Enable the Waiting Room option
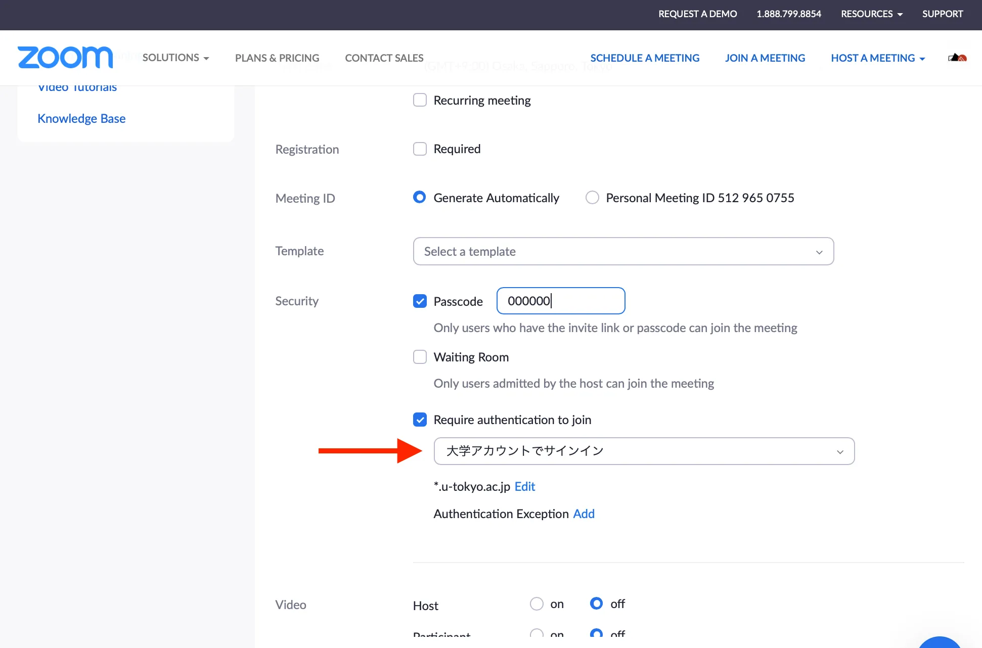982x648 pixels. click(420, 357)
